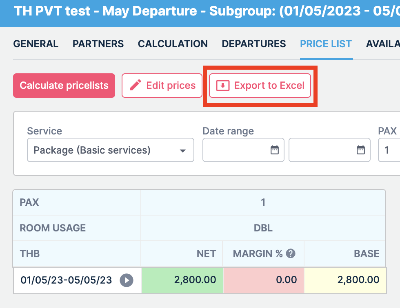Click the NET value 2,800.00 cell
The height and width of the screenshot is (308, 400).
pyautogui.click(x=182, y=280)
